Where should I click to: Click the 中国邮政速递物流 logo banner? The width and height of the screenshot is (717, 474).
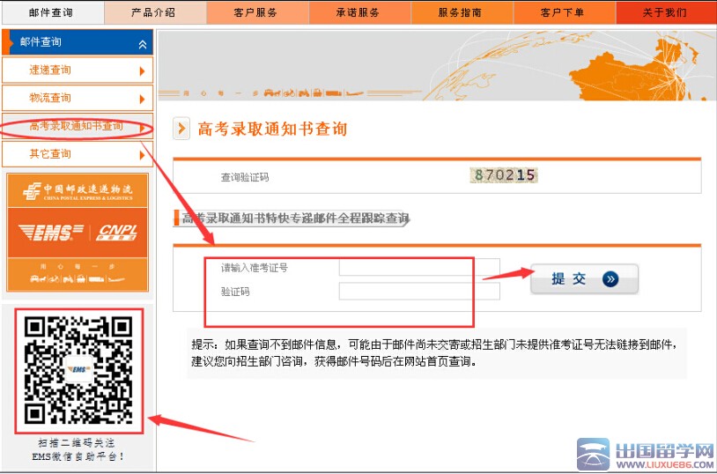(78, 190)
